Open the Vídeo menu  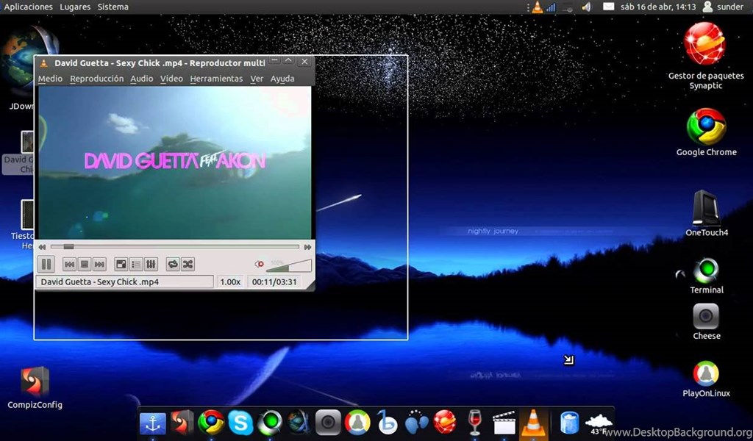click(171, 79)
